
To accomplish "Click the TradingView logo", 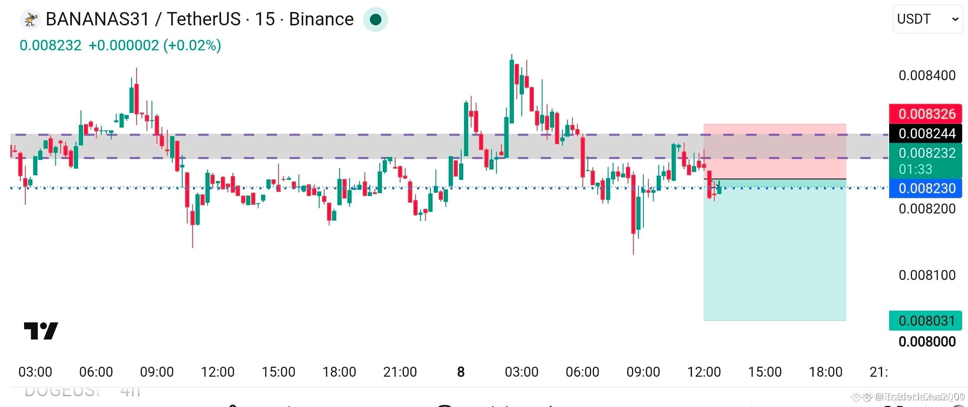I will [41, 331].
